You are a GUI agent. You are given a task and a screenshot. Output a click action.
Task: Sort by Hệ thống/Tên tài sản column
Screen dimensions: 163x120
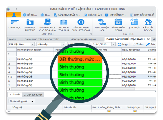coord(35,50)
